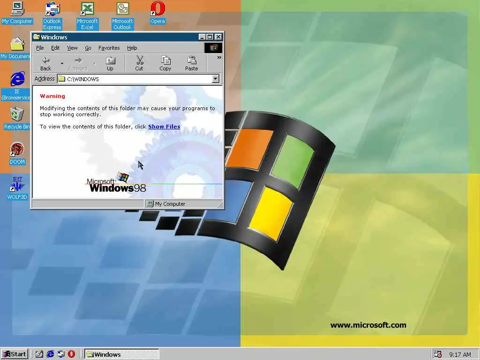Select the Microsoft Outlook desktop shortcut
This screenshot has width=480, height=360.
122,15
